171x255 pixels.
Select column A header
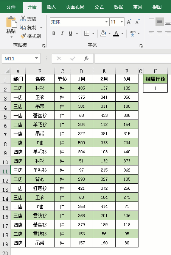(18, 71)
